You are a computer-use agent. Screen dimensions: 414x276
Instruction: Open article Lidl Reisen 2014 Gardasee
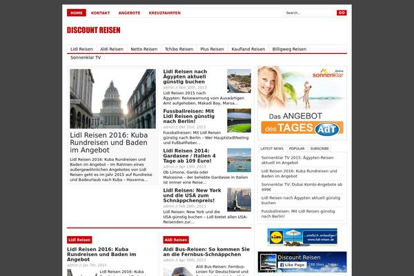click(x=189, y=156)
